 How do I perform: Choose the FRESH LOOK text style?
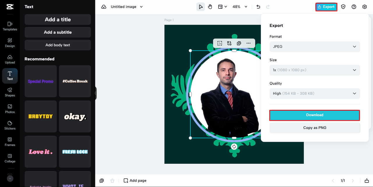point(75,152)
